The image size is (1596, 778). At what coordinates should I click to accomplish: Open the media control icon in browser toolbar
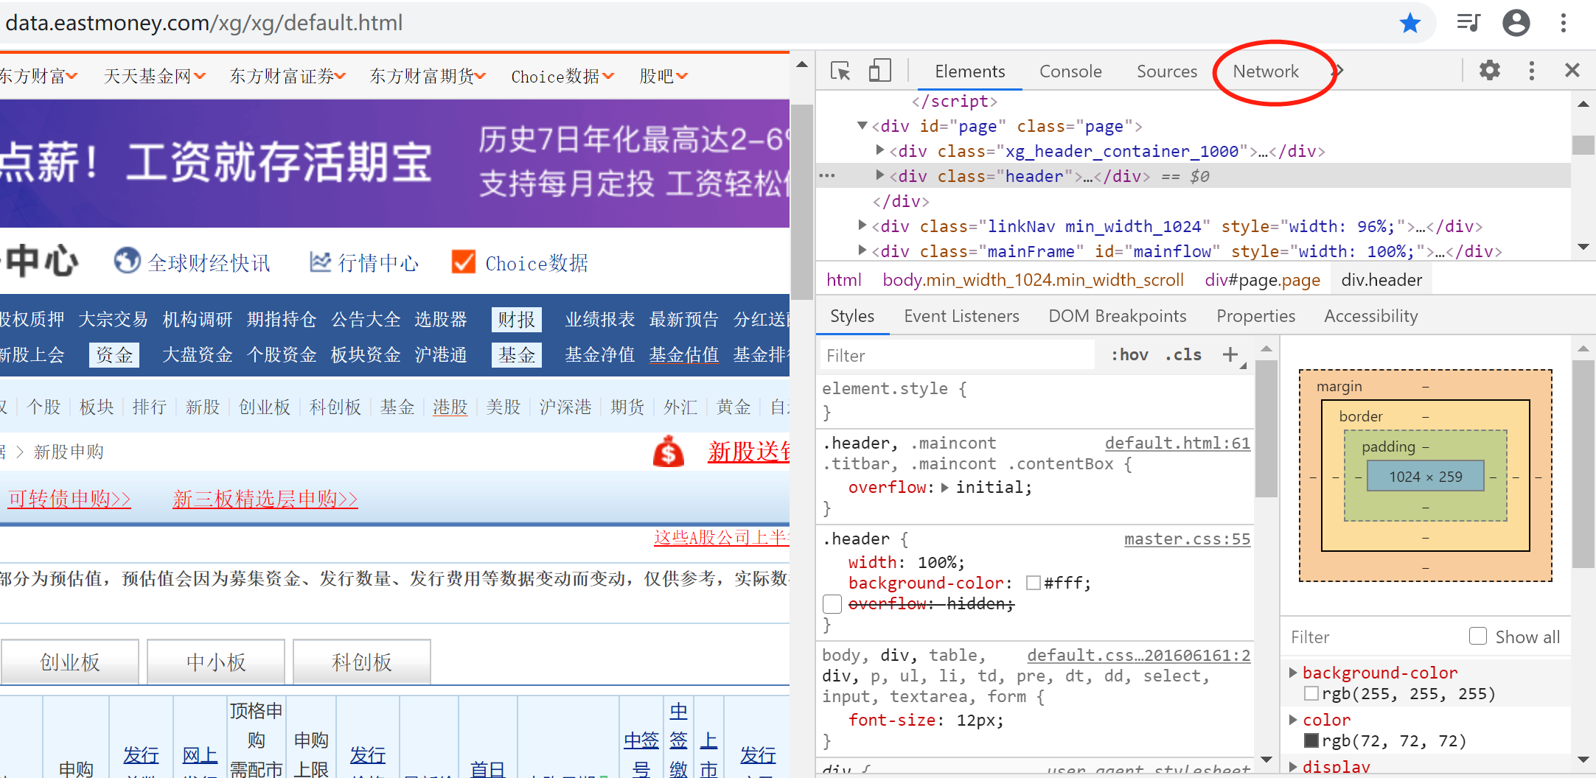[x=1468, y=23]
